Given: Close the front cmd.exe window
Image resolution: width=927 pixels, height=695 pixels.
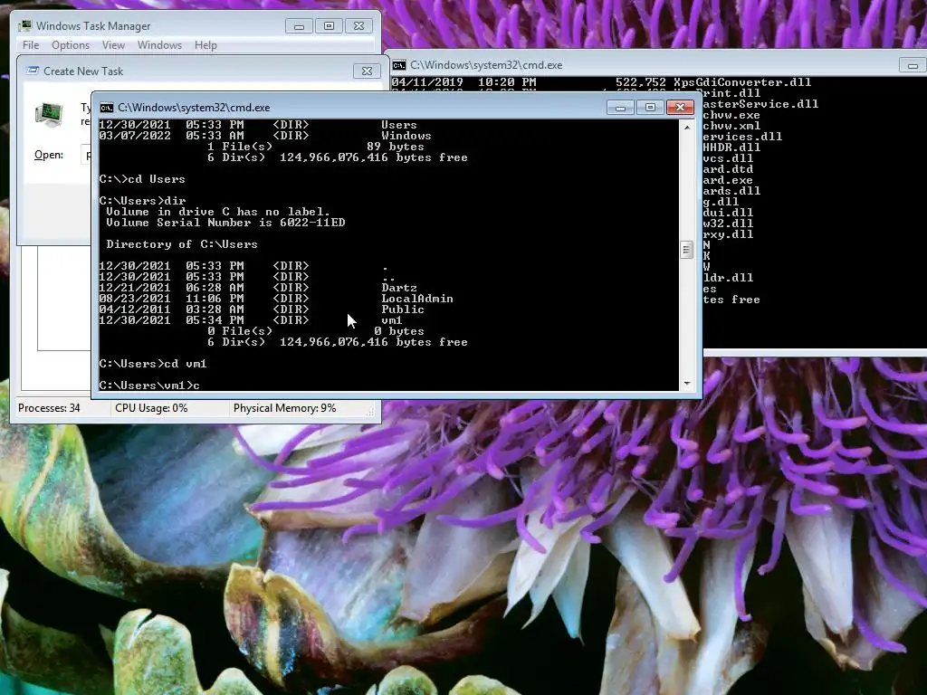Looking at the screenshot, I should 680,107.
